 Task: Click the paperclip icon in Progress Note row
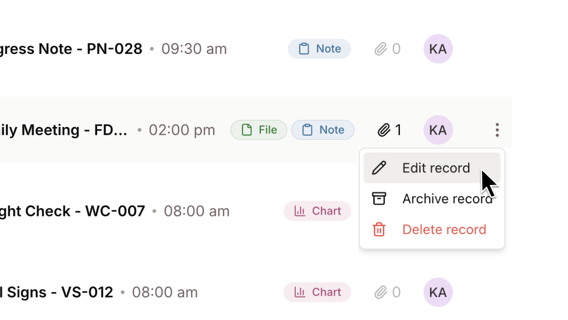click(x=381, y=49)
